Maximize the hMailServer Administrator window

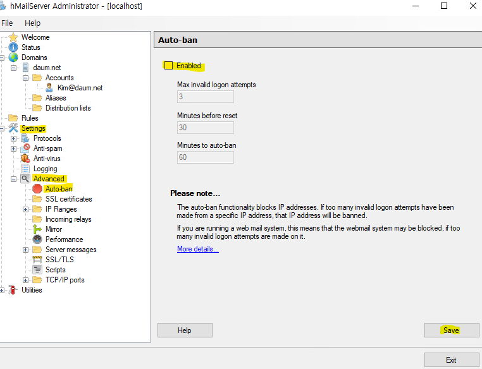444,6
